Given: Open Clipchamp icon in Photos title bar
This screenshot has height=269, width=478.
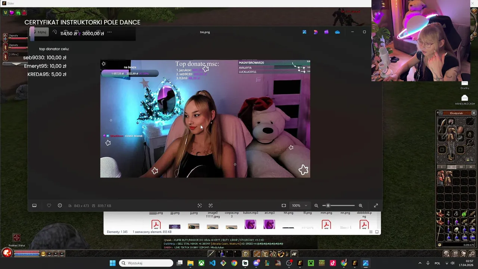Looking at the screenshot, I should click(x=326, y=32).
